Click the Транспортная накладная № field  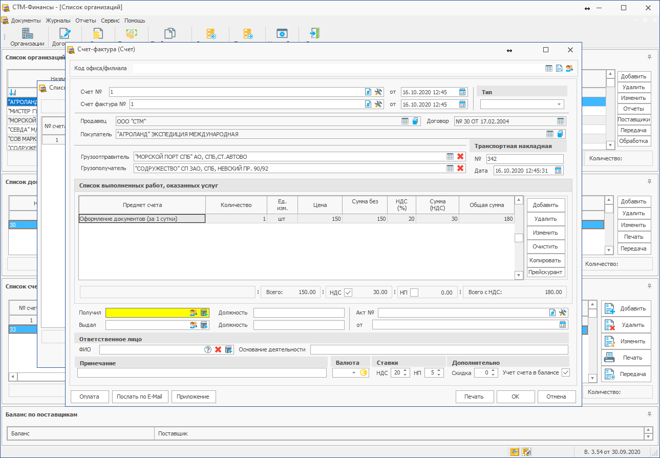click(524, 159)
